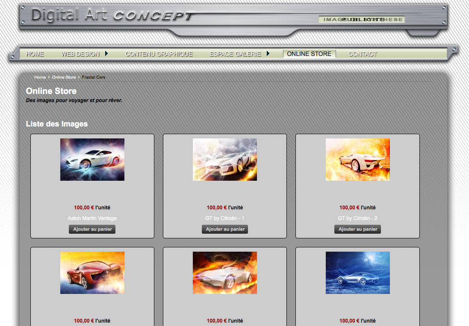This screenshot has width=469, height=326.
Task: Click the GT by Citroën - 1 price
Action: [217, 208]
